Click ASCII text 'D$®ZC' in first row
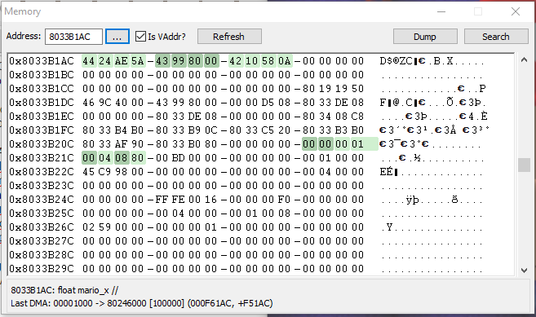The width and height of the screenshot is (536, 317). click(x=396, y=61)
